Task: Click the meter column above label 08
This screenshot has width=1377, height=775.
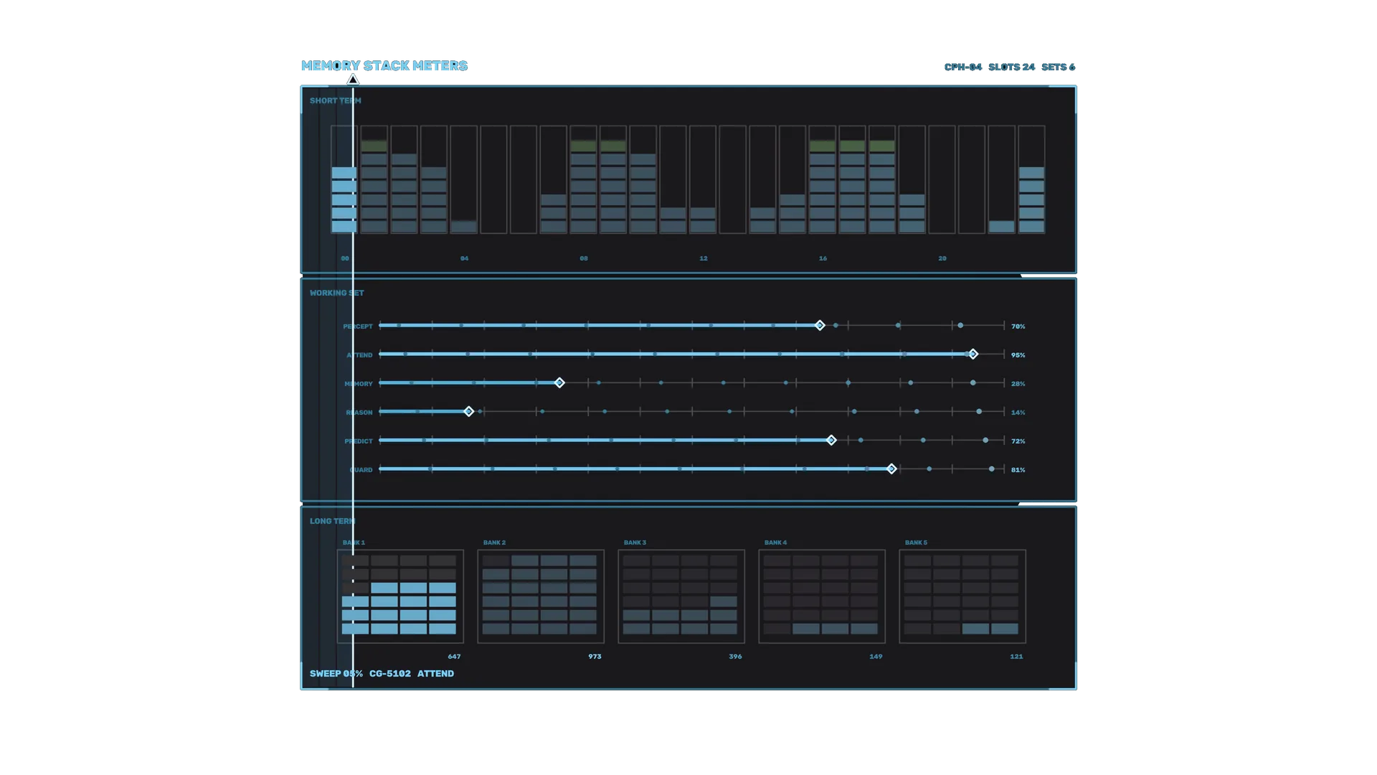Action: pyautogui.click(x=583, y=179)
